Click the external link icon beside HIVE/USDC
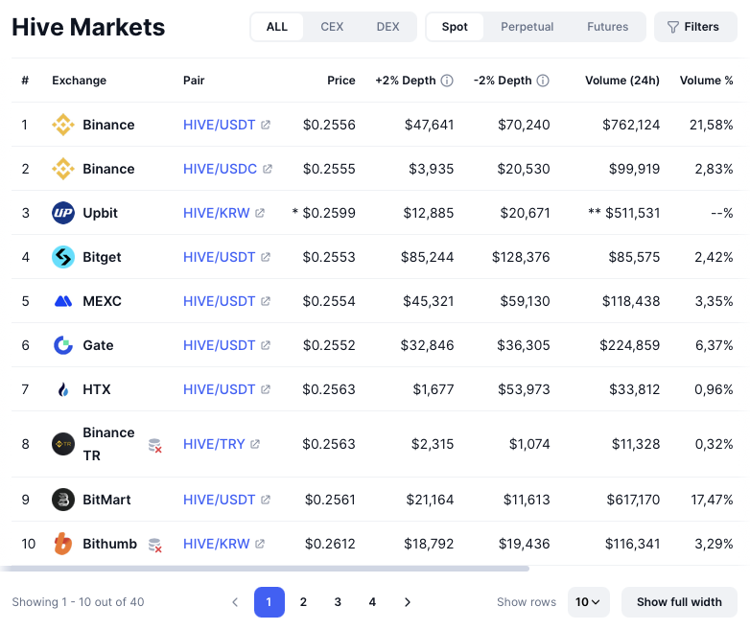This screenshot has width=750, height=630. [x=268, y=169]
